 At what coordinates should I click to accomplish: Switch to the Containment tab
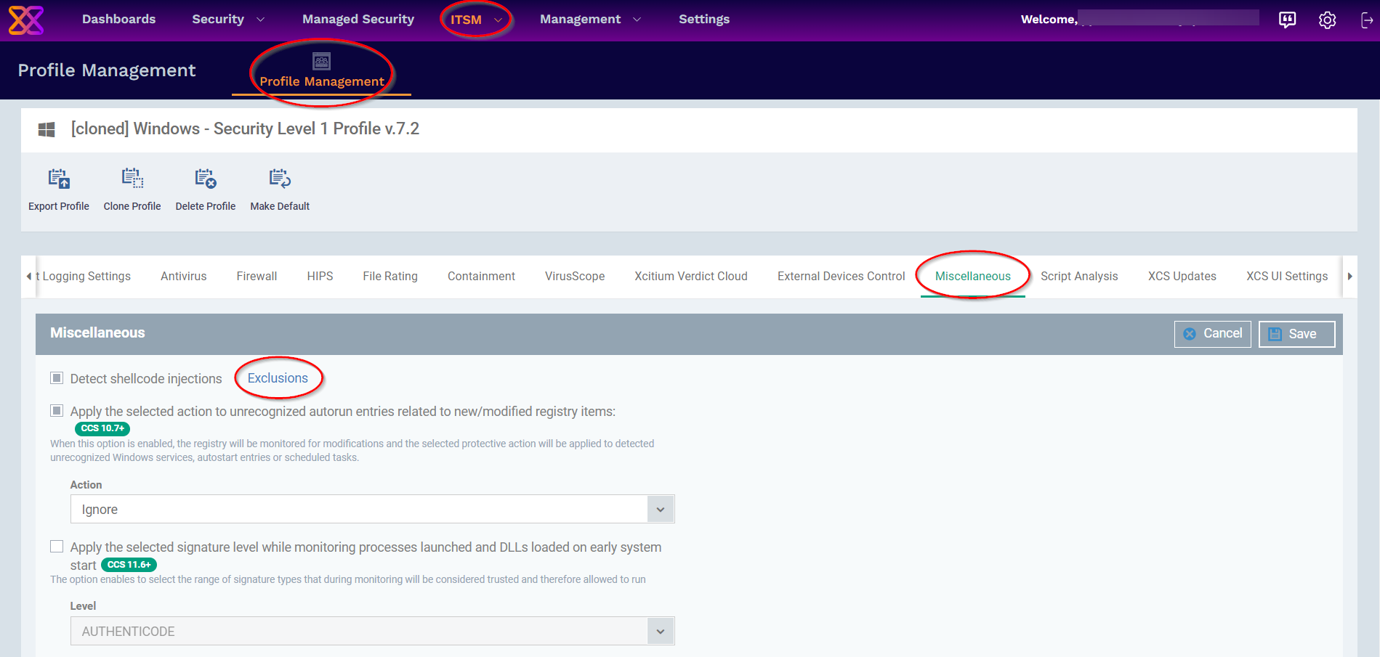click(481, 277)
